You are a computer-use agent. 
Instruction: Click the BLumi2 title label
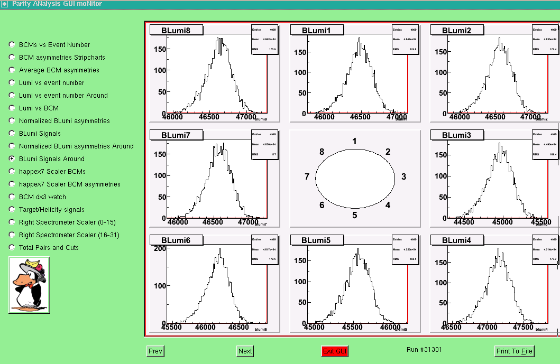pyautogui.click(x=457, y=30)
